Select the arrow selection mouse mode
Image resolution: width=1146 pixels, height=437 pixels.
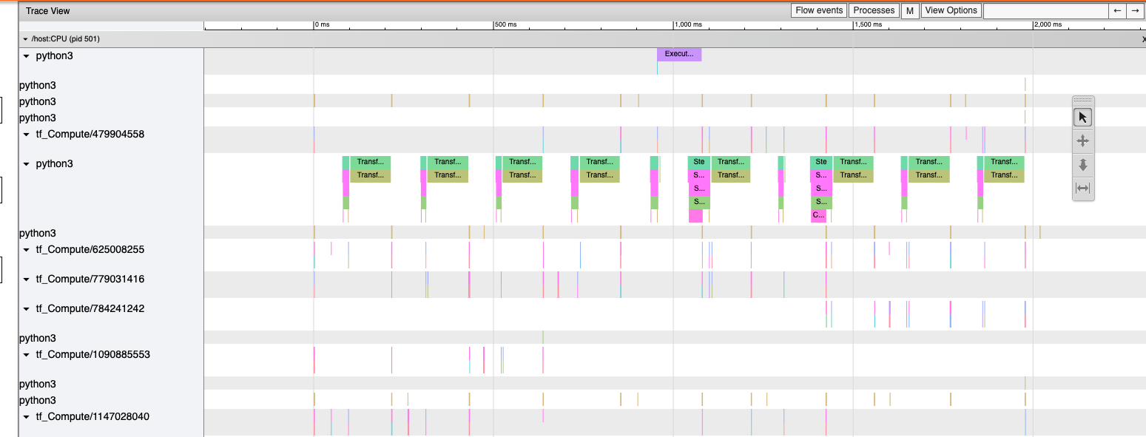(1082, 118)
